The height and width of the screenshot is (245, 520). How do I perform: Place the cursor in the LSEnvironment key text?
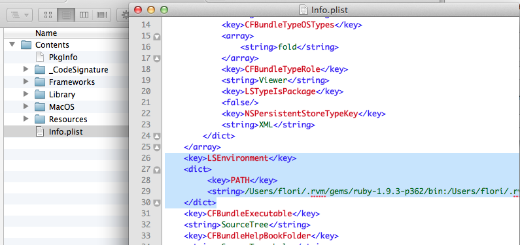pyautogui.click(x=237, y=158)
